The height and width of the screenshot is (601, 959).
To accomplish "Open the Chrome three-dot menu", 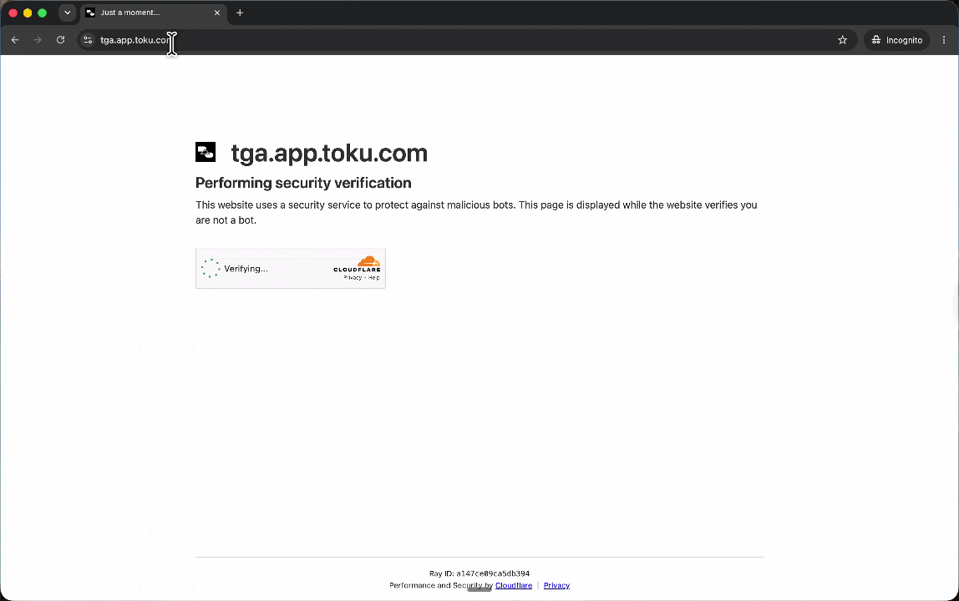I will [x=944, y=40].
